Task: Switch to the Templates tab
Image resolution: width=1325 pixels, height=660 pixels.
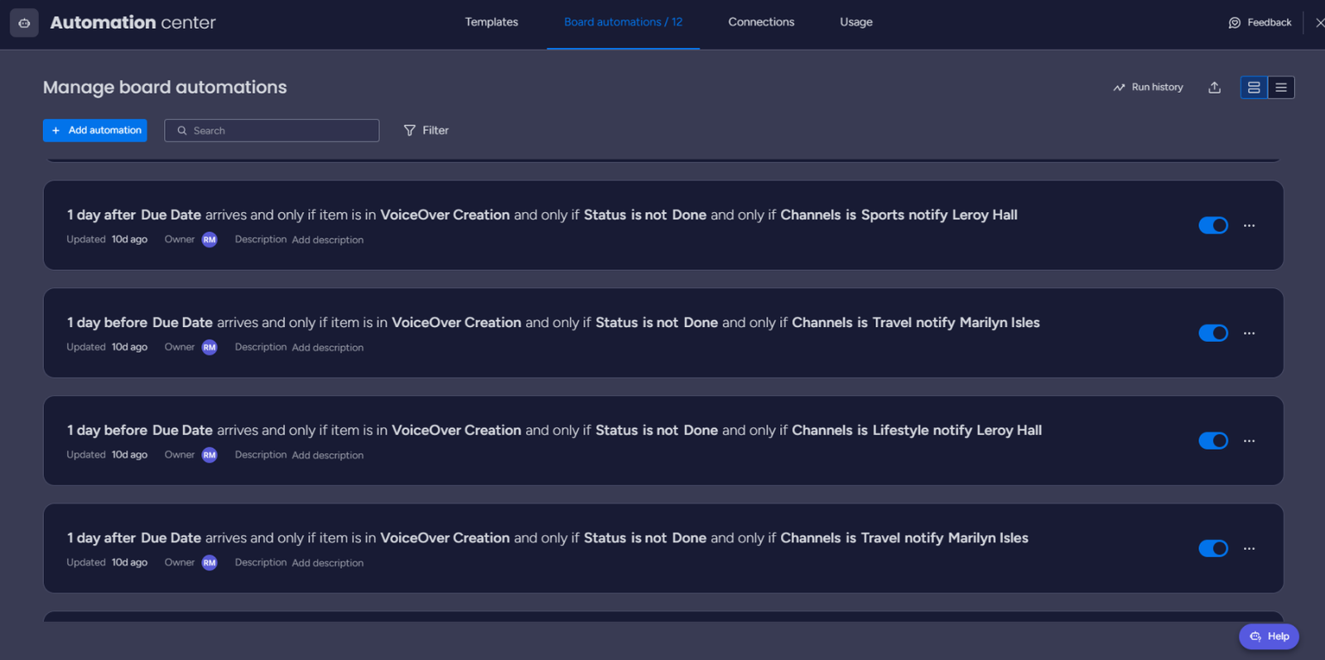Action: [x=491, y=22]
